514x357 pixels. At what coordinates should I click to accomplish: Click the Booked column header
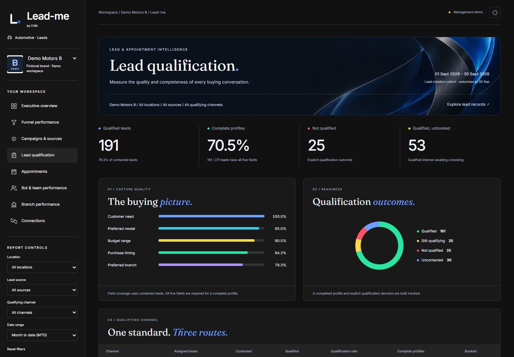point(470,351)
